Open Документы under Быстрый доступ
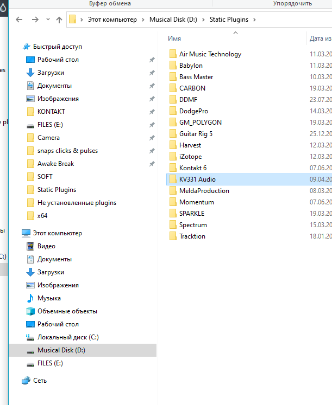 click(54, 86)
